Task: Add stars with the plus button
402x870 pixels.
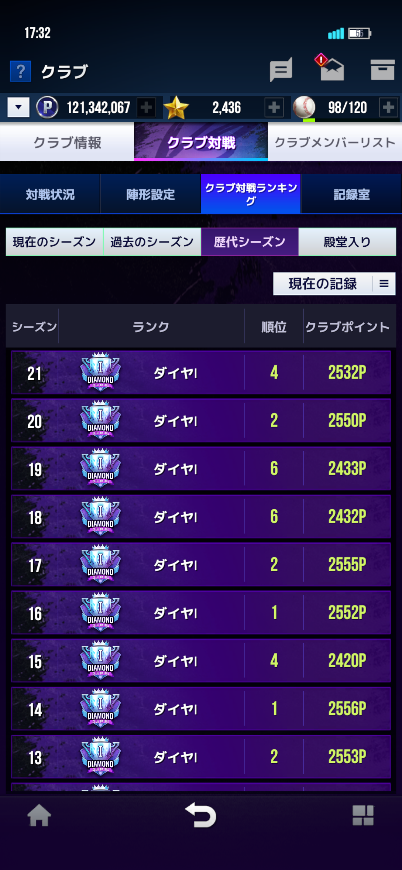Action: [274, 108]
